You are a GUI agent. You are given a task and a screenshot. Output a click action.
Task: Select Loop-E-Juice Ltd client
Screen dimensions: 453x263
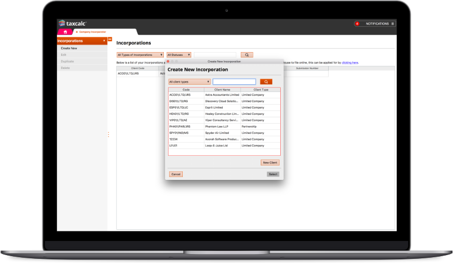[x=224, y=146]
